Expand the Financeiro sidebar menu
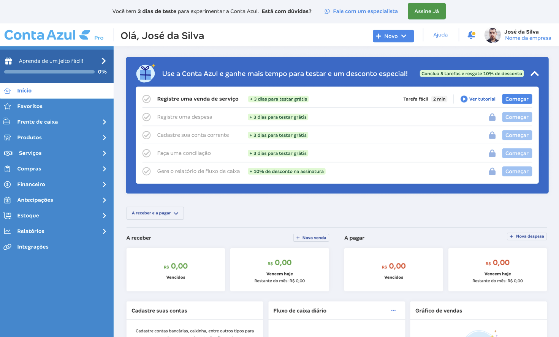 57,184
